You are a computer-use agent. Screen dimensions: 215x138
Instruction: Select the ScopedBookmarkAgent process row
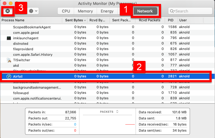(32, 27)
